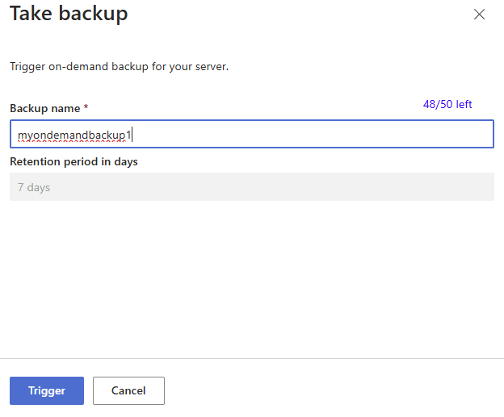Click the divider line above Trigger

tap(252, 358)
